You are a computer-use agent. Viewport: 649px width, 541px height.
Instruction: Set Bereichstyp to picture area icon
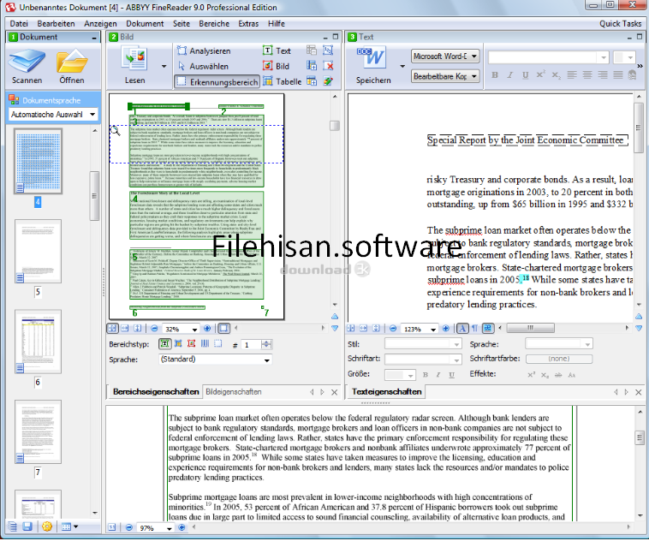pos(191,343)
